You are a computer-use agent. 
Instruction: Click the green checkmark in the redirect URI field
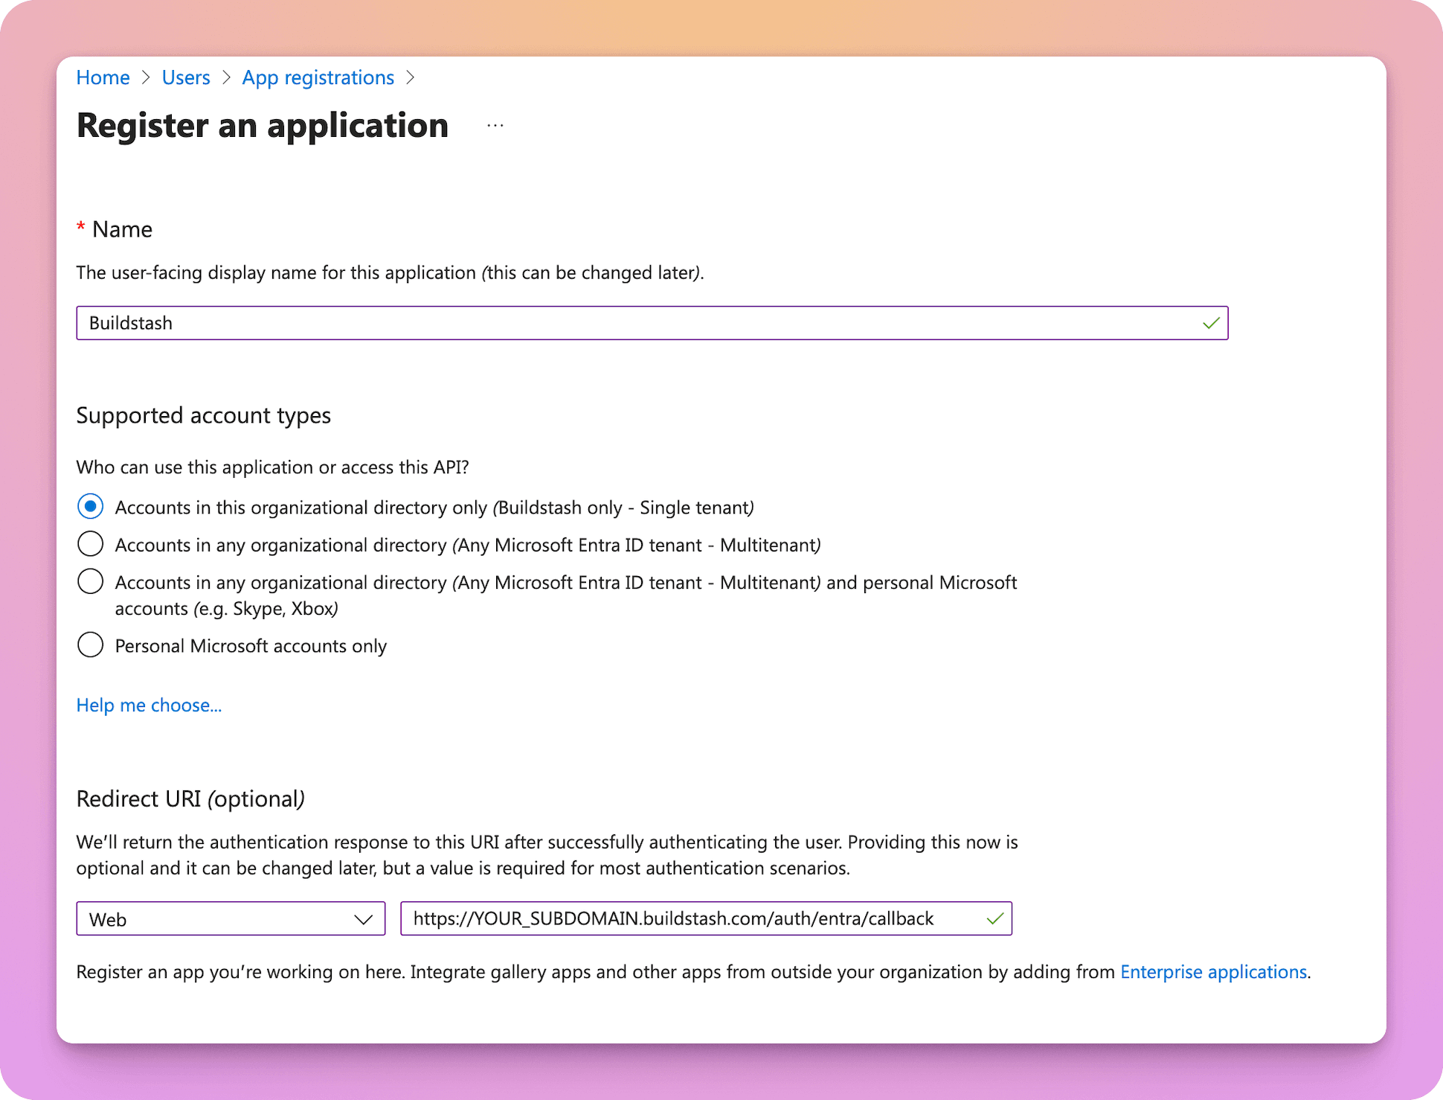coord(994,918)
